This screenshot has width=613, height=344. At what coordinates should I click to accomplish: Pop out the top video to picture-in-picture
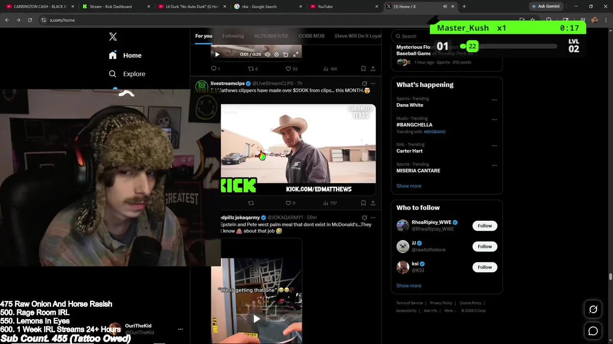pos(286,54)
